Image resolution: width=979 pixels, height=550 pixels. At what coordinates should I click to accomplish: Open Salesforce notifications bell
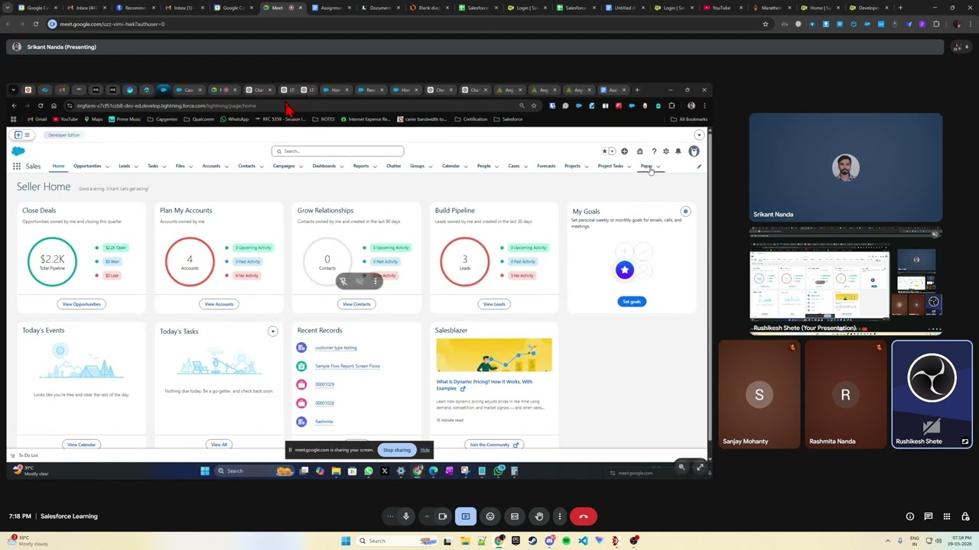point(678,151)
